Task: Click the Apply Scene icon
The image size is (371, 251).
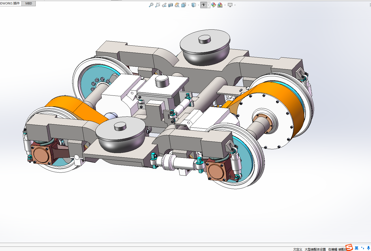Action: 220,5
